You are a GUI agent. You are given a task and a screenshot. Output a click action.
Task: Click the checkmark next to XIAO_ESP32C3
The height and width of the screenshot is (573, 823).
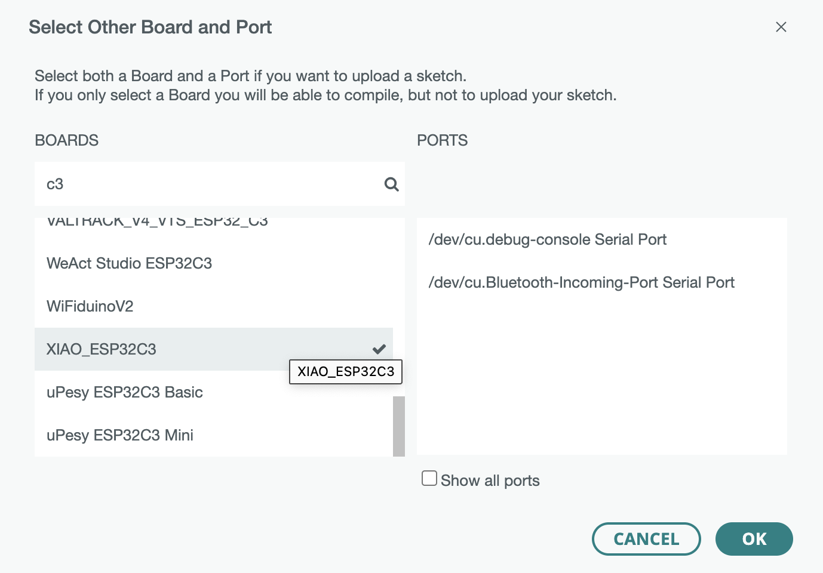(379, 349)
